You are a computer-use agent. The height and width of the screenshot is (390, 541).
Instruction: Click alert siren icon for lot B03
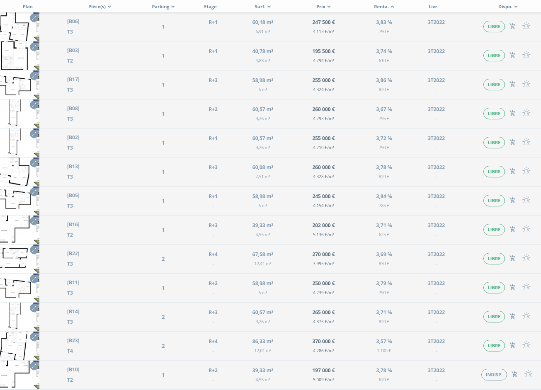coord(526,55)
